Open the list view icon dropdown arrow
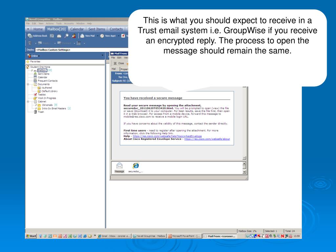This screenshot has height=252, width=336. click(84, 43)
